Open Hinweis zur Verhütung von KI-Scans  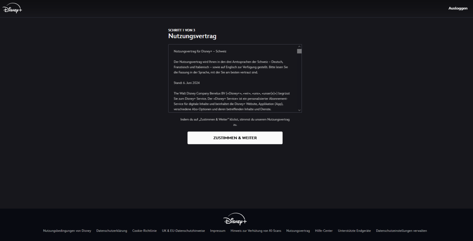click(x=256, y=231)
